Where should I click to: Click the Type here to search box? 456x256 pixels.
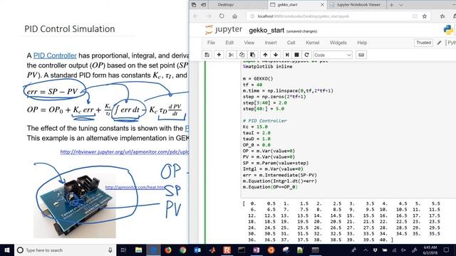click(65, 250)
